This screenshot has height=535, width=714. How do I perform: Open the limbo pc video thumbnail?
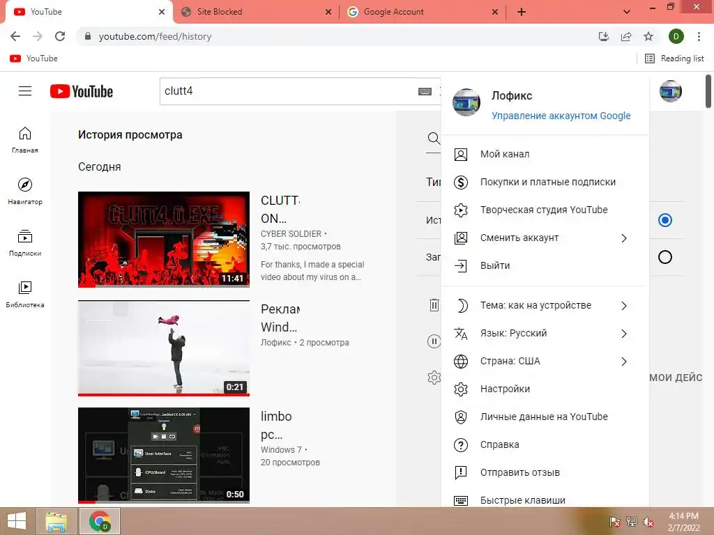pyautogui.click(x=163, y=455)
